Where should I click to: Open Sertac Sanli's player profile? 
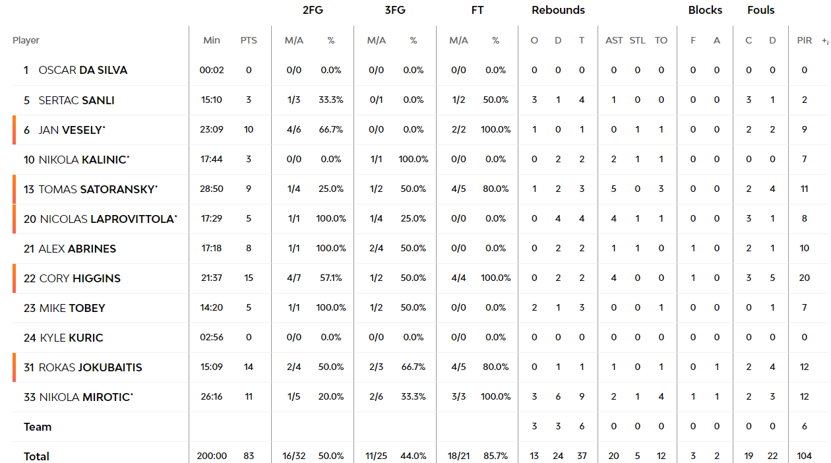pos(77,100)
